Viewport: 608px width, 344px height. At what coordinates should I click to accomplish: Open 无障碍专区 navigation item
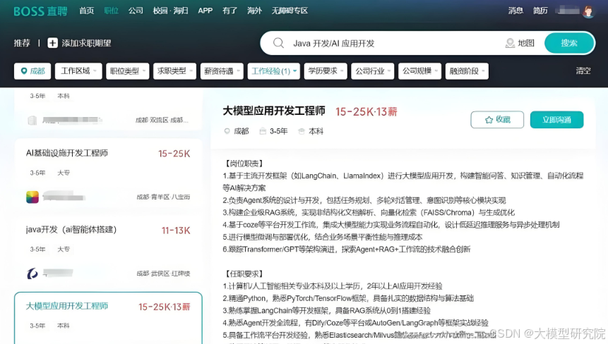(290, 11)
